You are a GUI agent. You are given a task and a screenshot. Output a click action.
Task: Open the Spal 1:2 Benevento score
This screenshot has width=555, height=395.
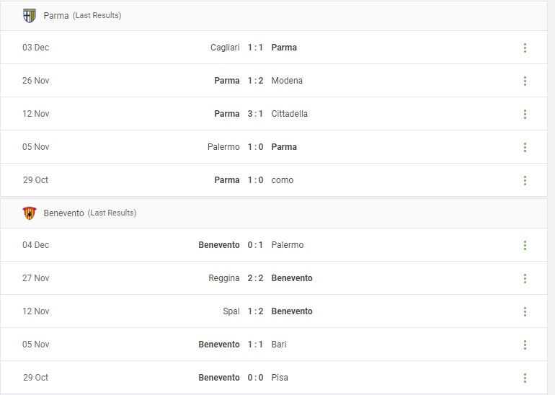(x=255, y=311)
